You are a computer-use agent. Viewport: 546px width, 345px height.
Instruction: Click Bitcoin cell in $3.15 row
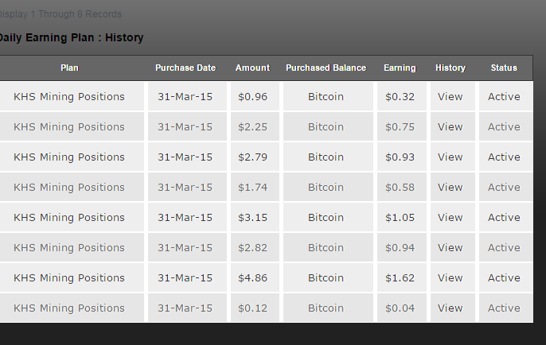[x=326, y=218]
